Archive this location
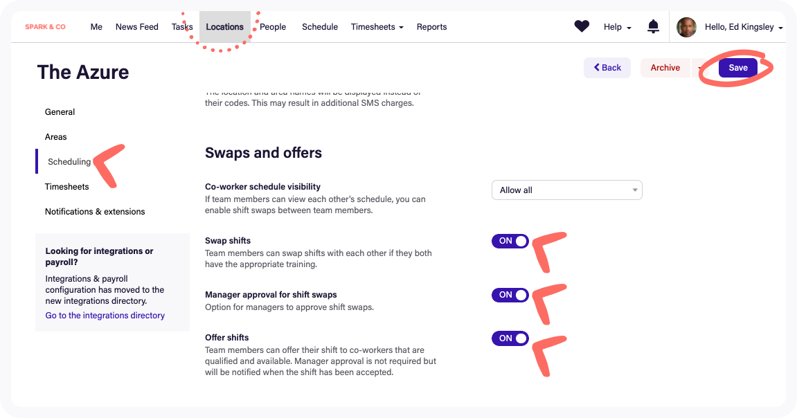The width and height of the screenshot is (797, 418). tap(665, 68)
